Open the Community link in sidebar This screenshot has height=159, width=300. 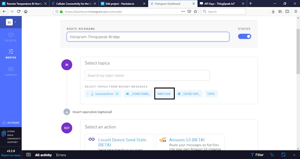(14, 139)
